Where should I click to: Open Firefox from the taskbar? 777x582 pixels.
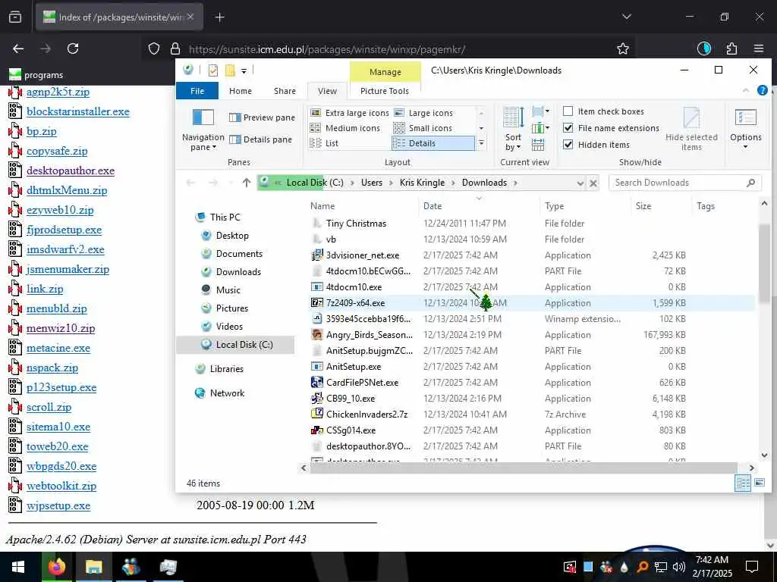[x=56, y=567]
